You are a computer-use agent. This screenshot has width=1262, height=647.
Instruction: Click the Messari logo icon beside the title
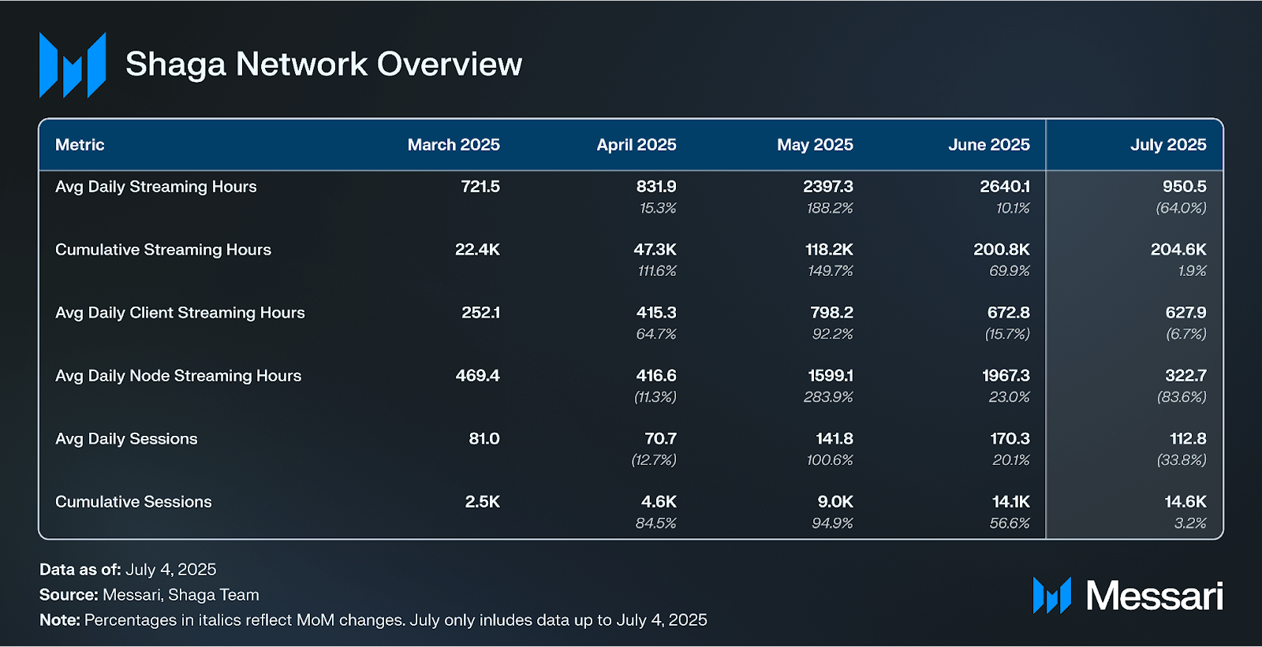click(73, 65)
